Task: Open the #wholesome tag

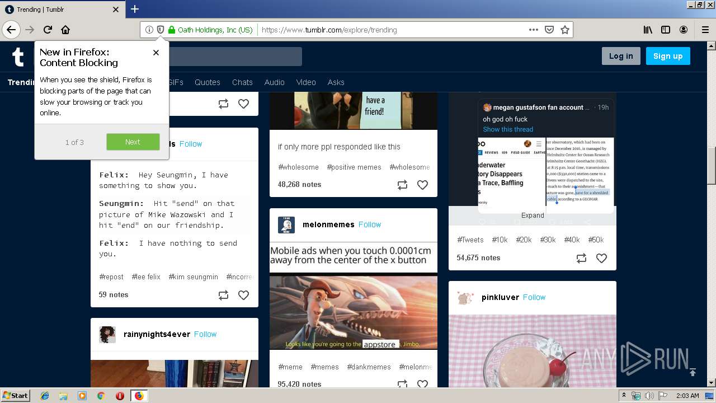Action: point(298,167)
